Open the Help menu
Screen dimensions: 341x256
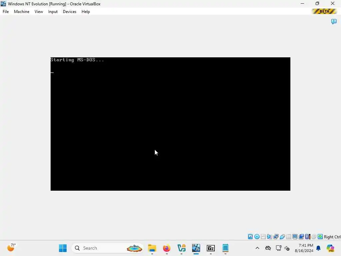86,12
